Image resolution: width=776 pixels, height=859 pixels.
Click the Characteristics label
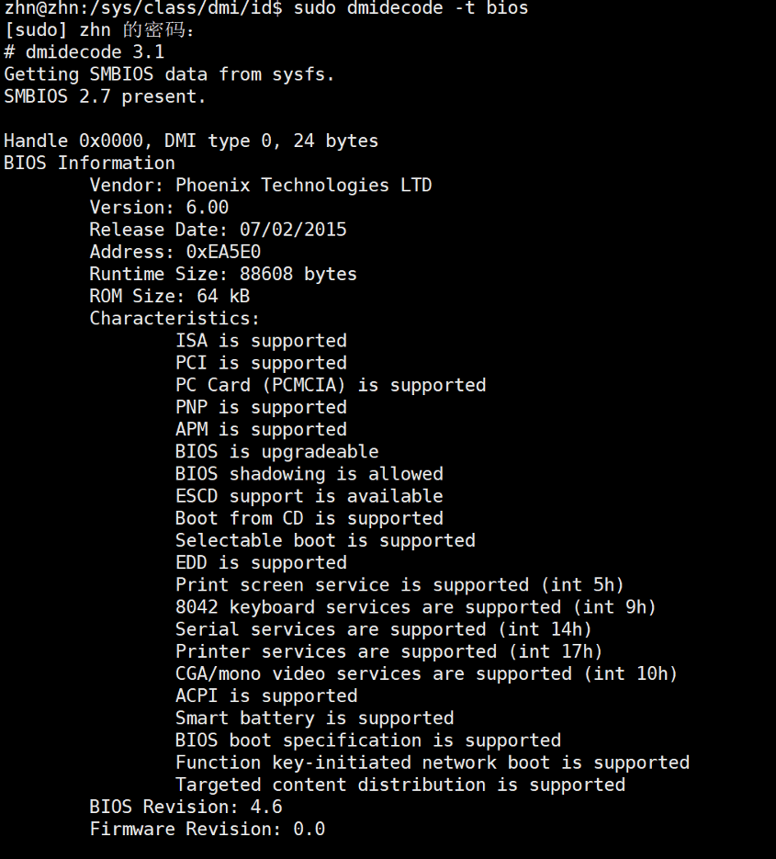coord(174,318)
